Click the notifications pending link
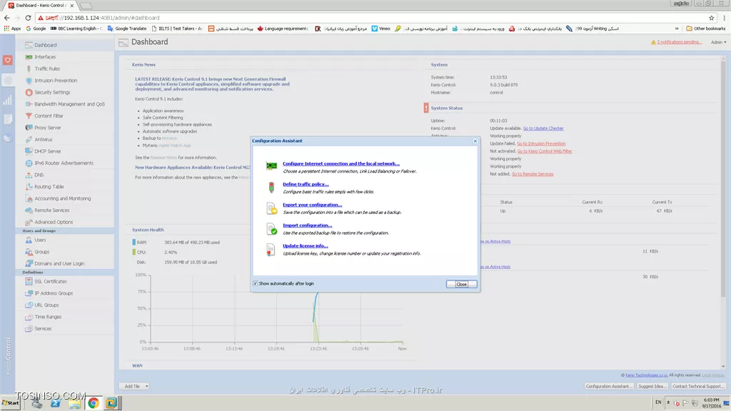 click(x=680, y=42)
